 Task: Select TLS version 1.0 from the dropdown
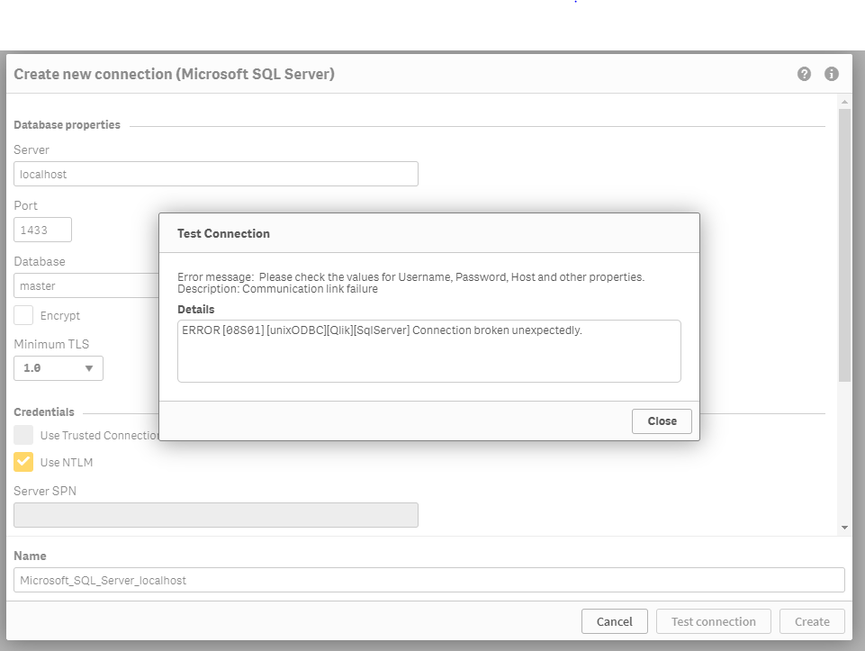tap(41, 367)
